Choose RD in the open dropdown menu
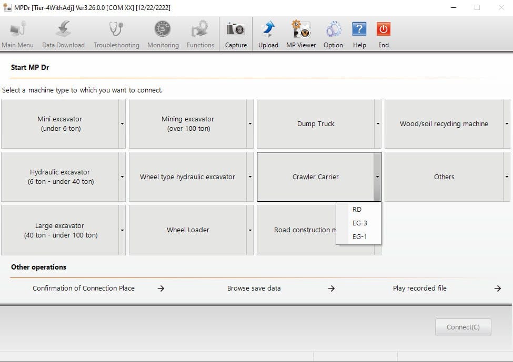This screenshot has height=362, width=513. 357,209
